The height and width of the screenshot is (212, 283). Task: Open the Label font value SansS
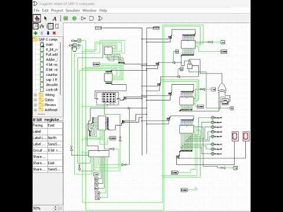click(55, 144)
